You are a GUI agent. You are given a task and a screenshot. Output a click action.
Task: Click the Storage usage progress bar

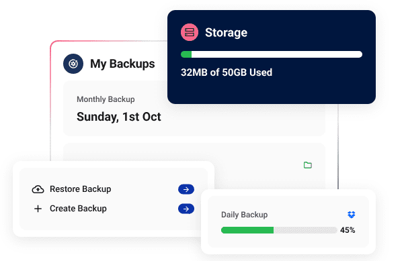tap(272, 54)
